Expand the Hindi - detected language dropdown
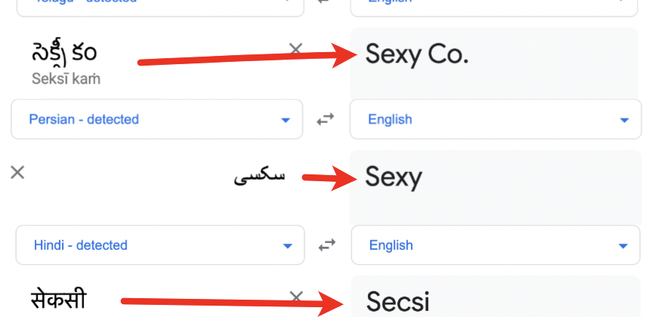648x317 pixels. point(287,246)
